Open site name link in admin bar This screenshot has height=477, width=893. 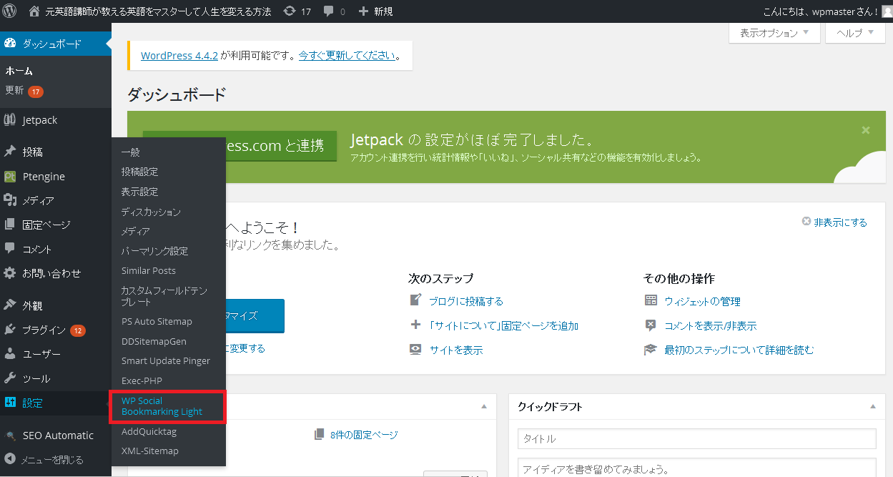pyautogui.click(x=158, y=11)
